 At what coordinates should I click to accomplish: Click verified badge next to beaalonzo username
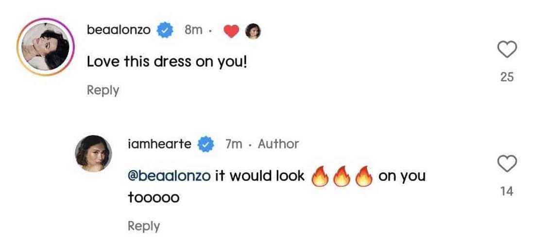(x=165, y=31)
